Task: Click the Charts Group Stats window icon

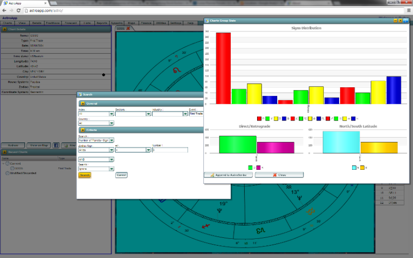Action: [206, 21]
